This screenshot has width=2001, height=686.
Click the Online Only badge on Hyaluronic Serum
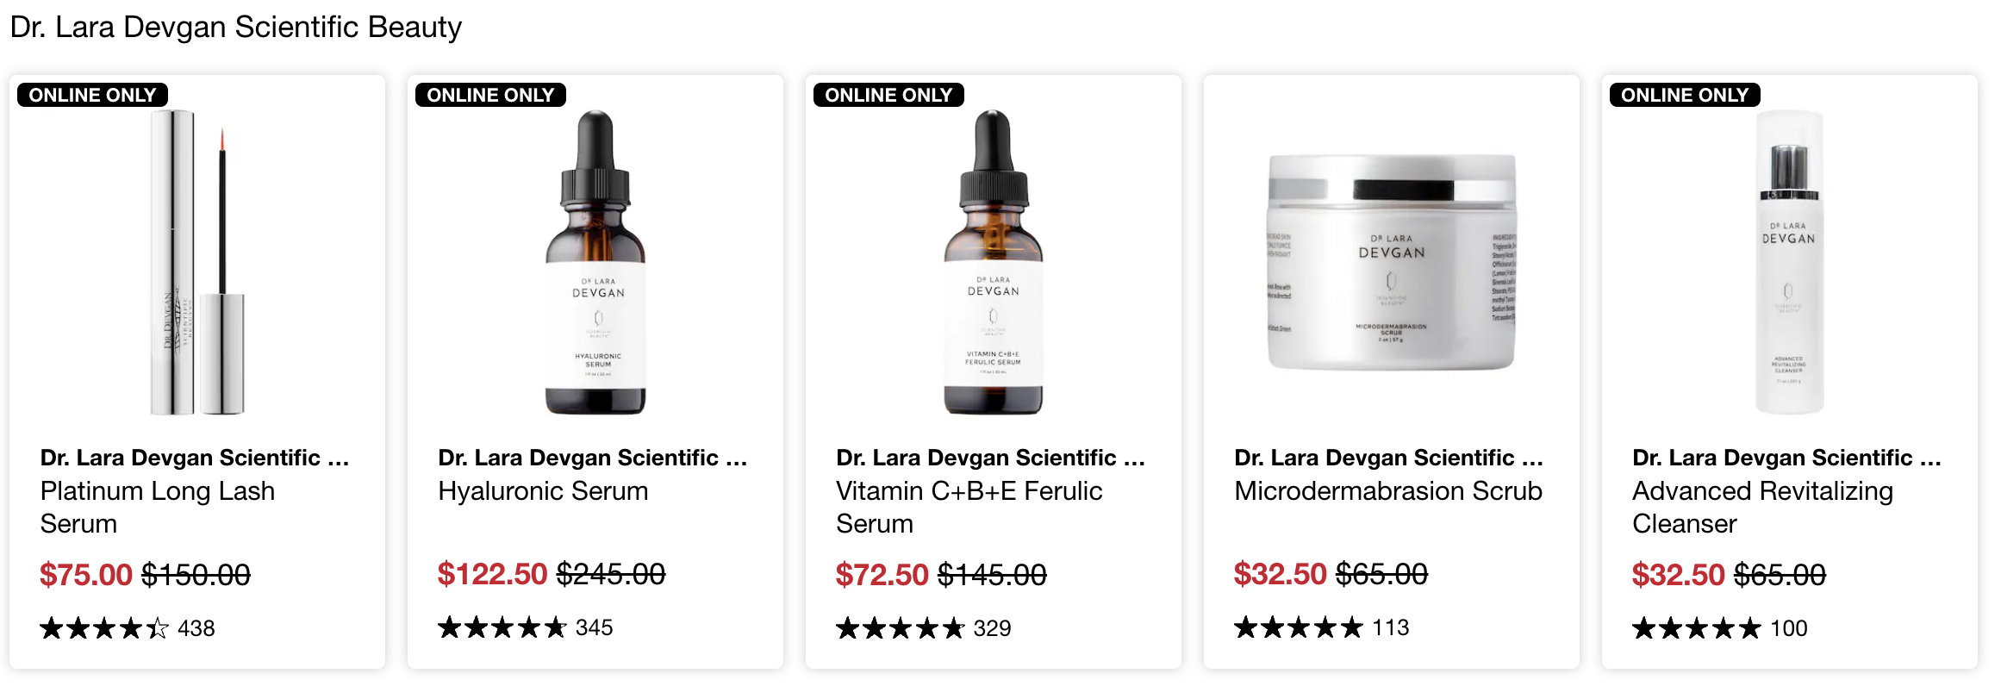[x=491, y=95]
